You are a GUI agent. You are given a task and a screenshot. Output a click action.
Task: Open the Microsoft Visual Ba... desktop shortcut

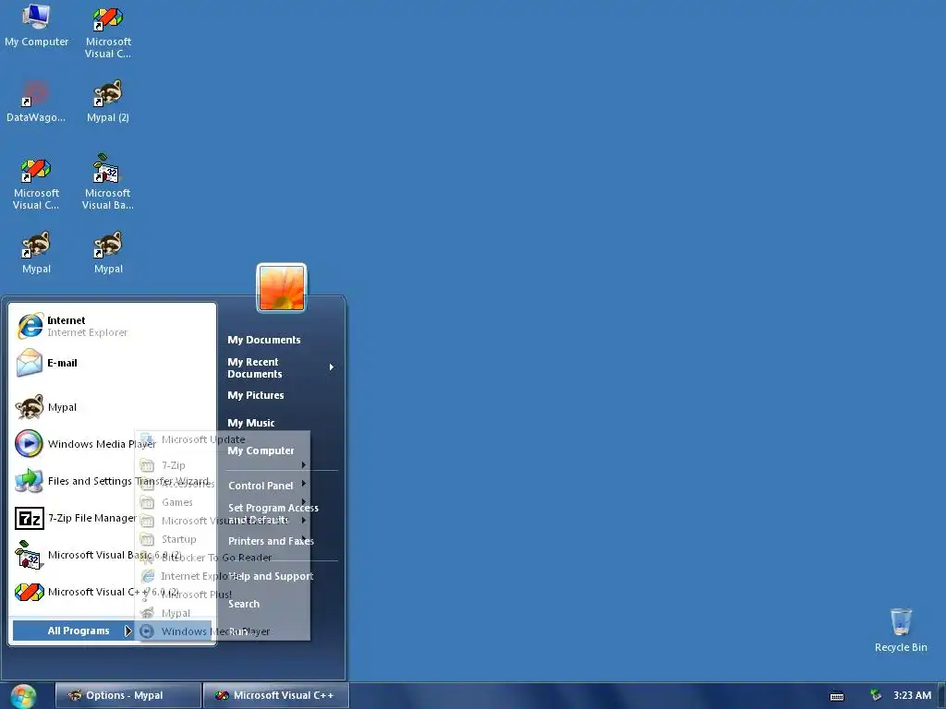pos(108,182)
